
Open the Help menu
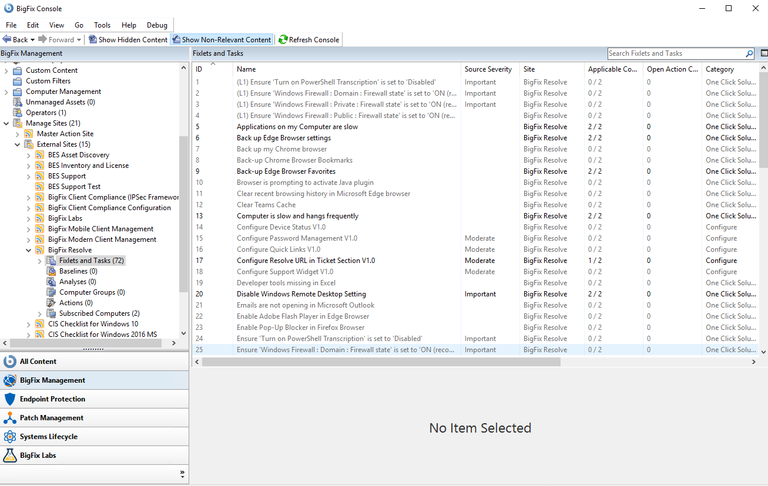129,25
